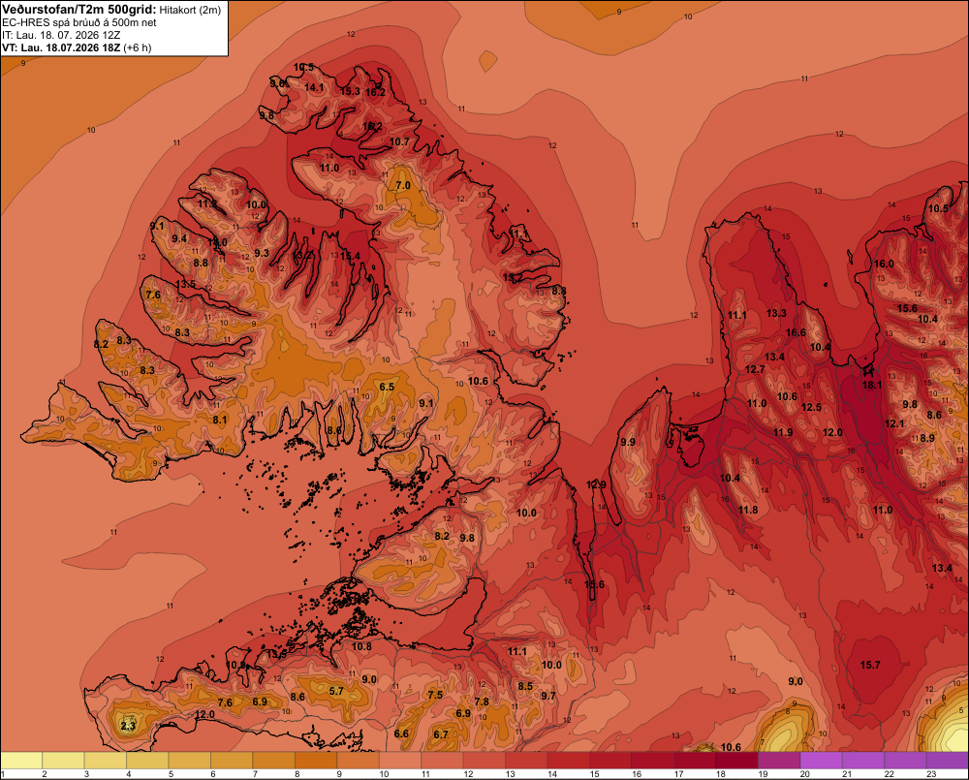Viewport: 969px width, 780px height.
Task: Click the 11.8 temperature value
Action: [x=748, y=510]
